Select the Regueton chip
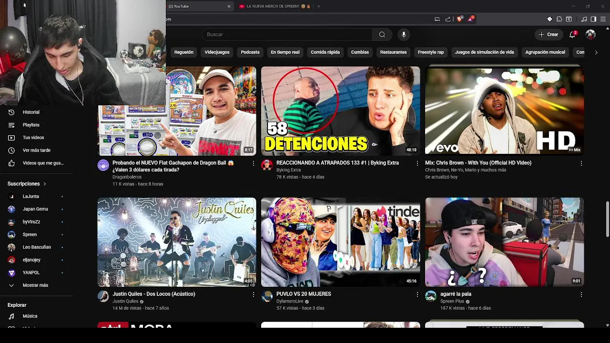The image size is (610, 343). point(184,52)
